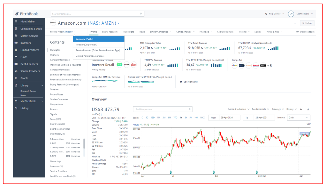Click the eBay comps set logo
Viewport: 327px width, 187px height.
click(x=234, y=65)
